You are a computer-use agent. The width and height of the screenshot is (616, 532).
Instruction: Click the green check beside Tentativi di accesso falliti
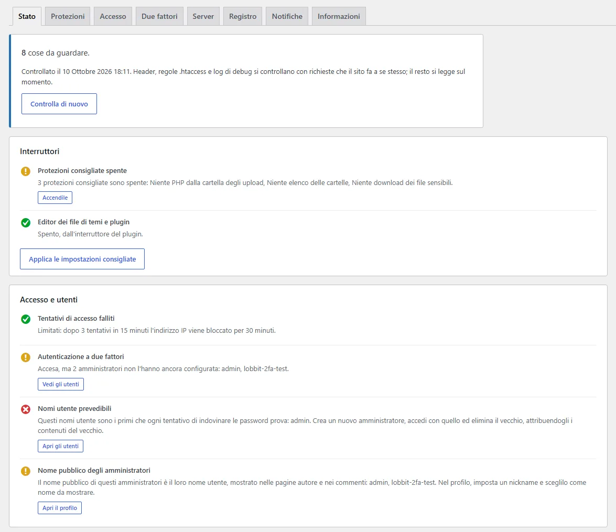point(26,319)
